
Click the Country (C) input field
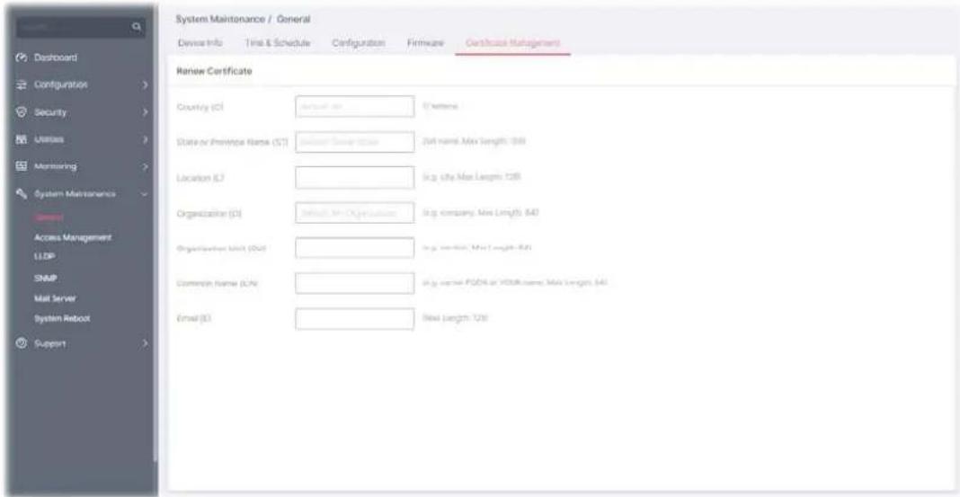click(x=354, y=106)
